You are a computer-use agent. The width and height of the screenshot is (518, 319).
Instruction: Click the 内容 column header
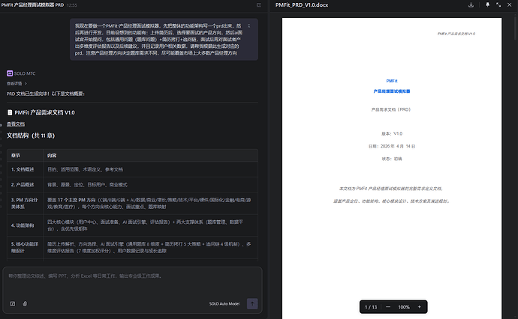pos(151,156)
